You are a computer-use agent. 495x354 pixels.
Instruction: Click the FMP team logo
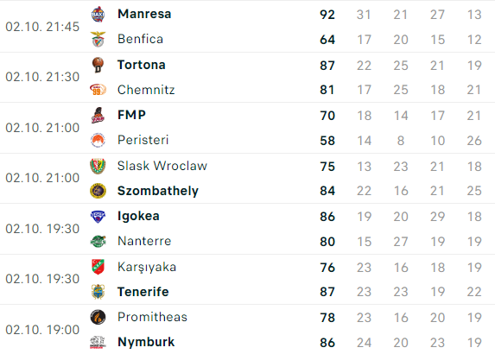pos(98,115)
